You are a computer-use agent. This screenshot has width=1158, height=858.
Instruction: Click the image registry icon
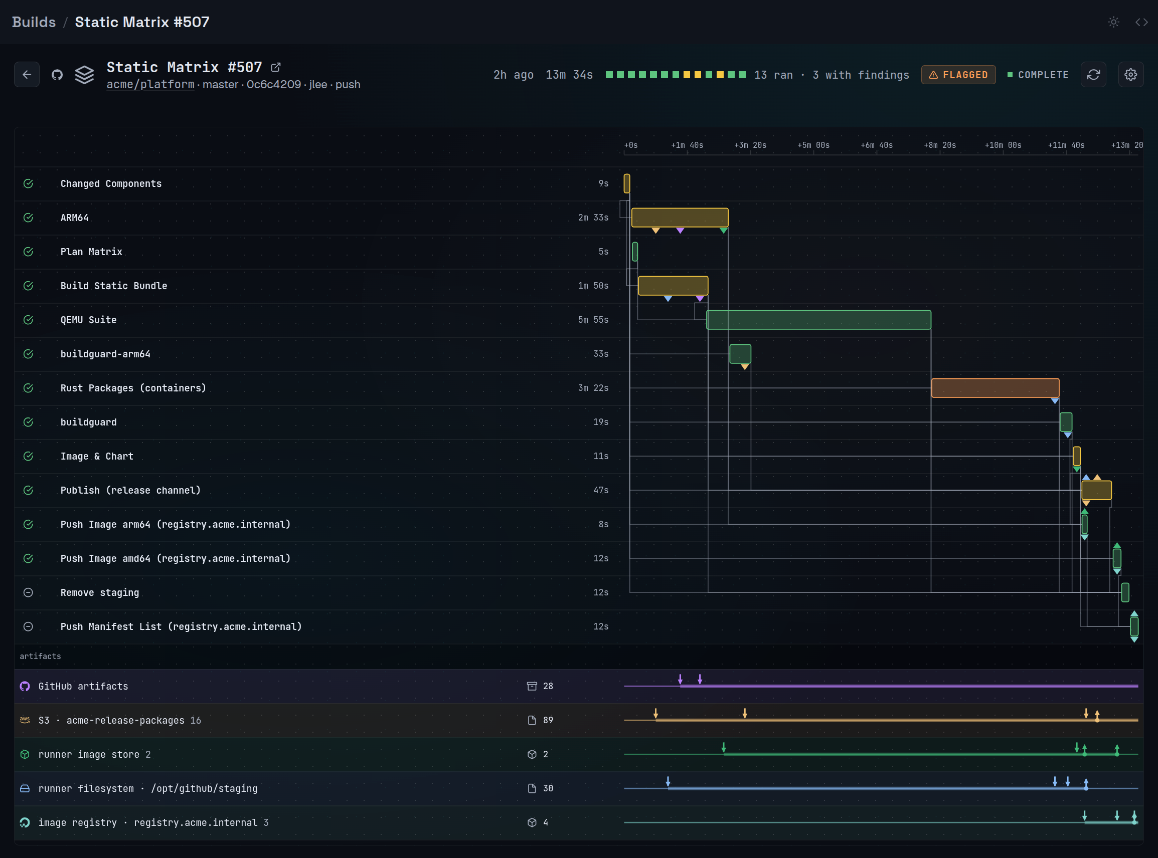click(x=25, y=823)
